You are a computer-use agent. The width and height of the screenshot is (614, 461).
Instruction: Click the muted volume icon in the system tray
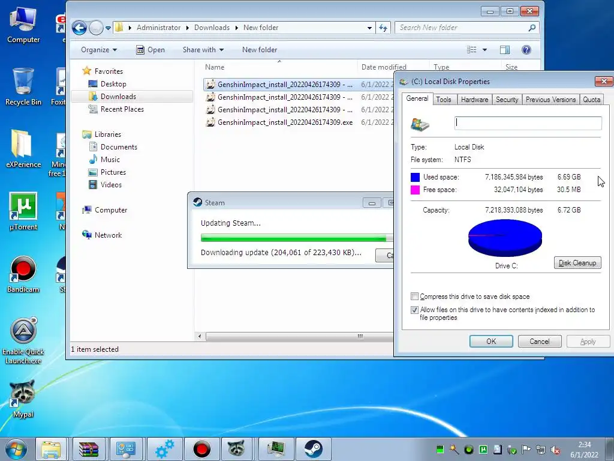click(x=555, y=450)
